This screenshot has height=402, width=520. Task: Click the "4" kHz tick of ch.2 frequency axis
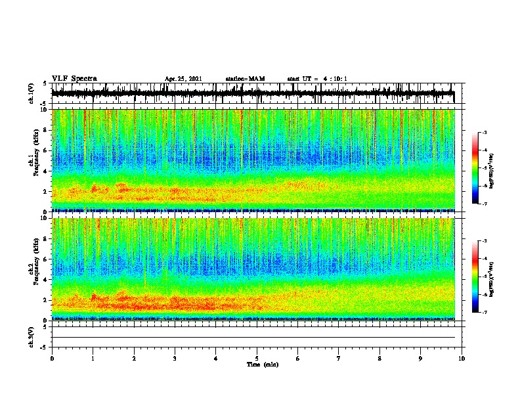47,280
